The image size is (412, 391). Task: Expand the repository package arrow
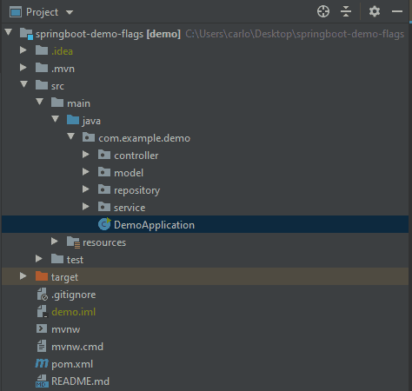[x=86, y=189]
